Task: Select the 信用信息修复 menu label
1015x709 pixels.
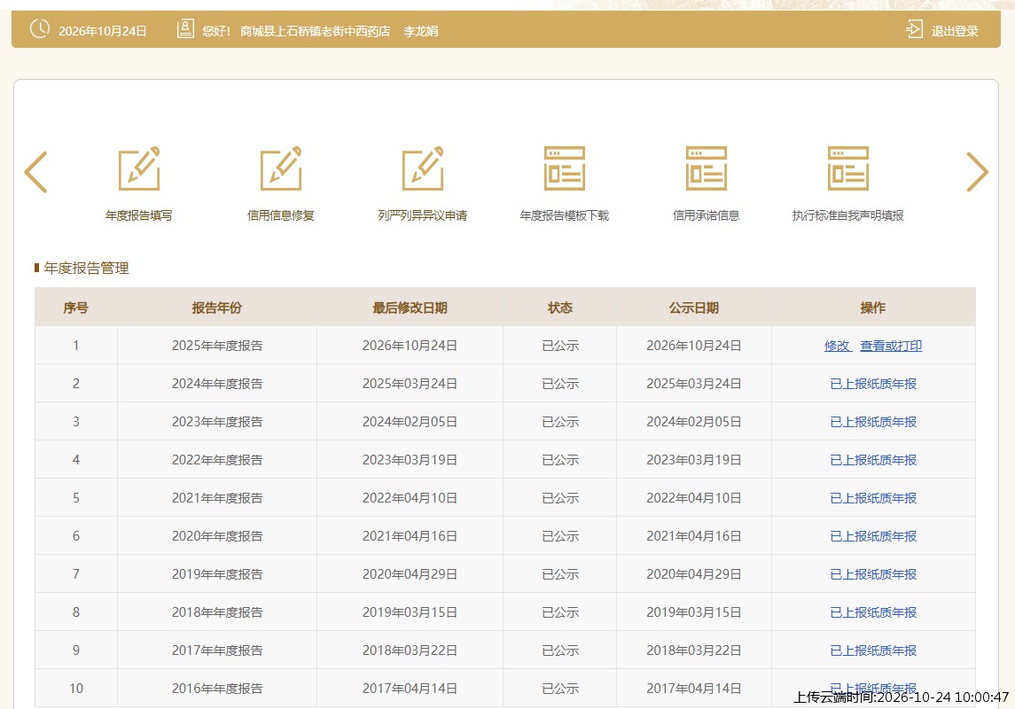Action: (x=281, y=215)
